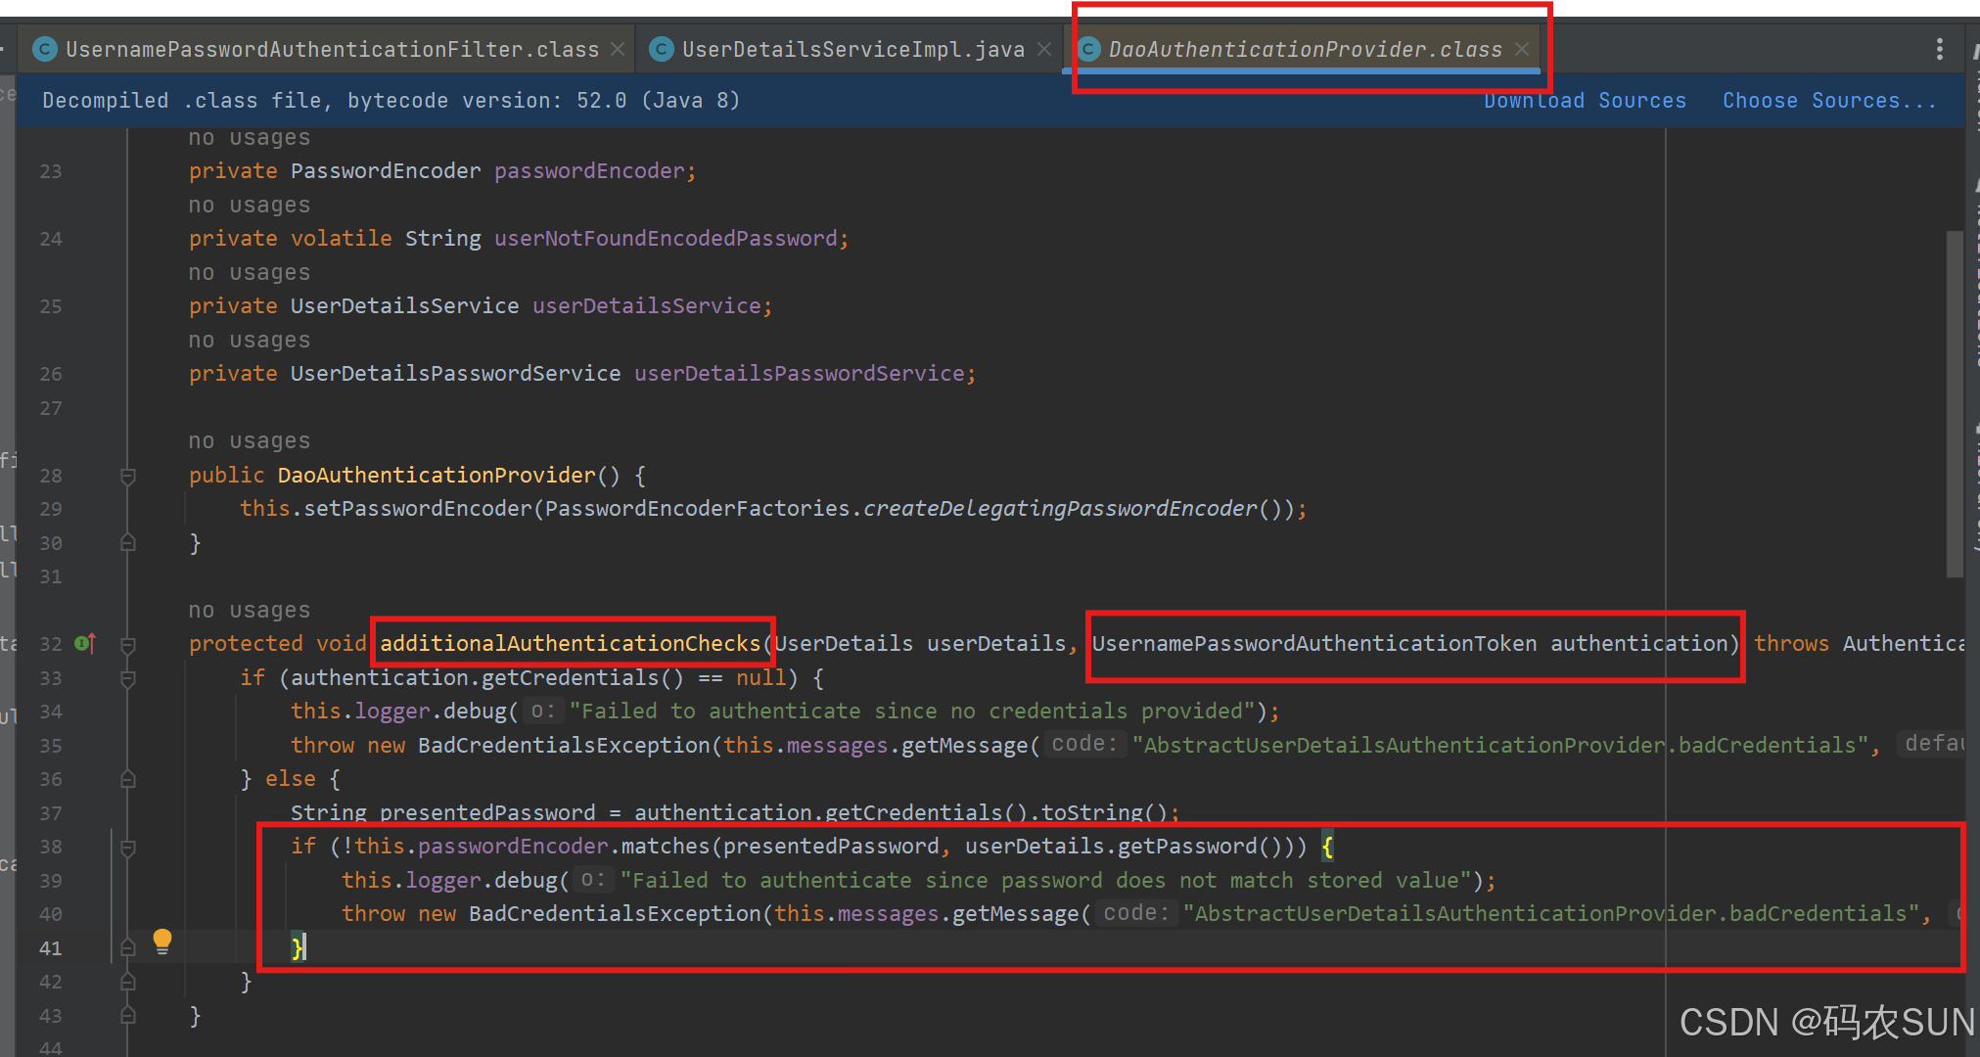Click the Decompiled .class file banner text
The image size is (1980, 1057).
coord(391,101)
